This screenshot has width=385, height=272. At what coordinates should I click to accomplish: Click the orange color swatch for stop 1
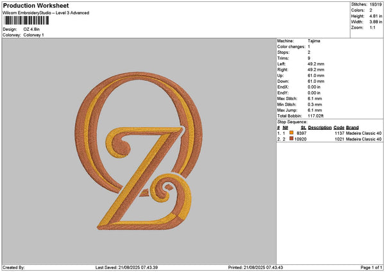(291, 133)
